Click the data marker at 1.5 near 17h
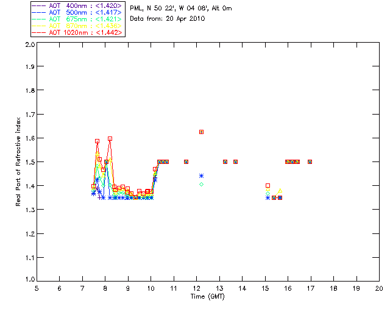 [310, 161]
